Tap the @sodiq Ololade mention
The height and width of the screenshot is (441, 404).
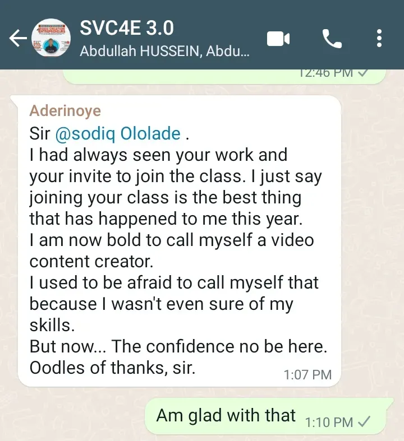(x=118, y=133)
